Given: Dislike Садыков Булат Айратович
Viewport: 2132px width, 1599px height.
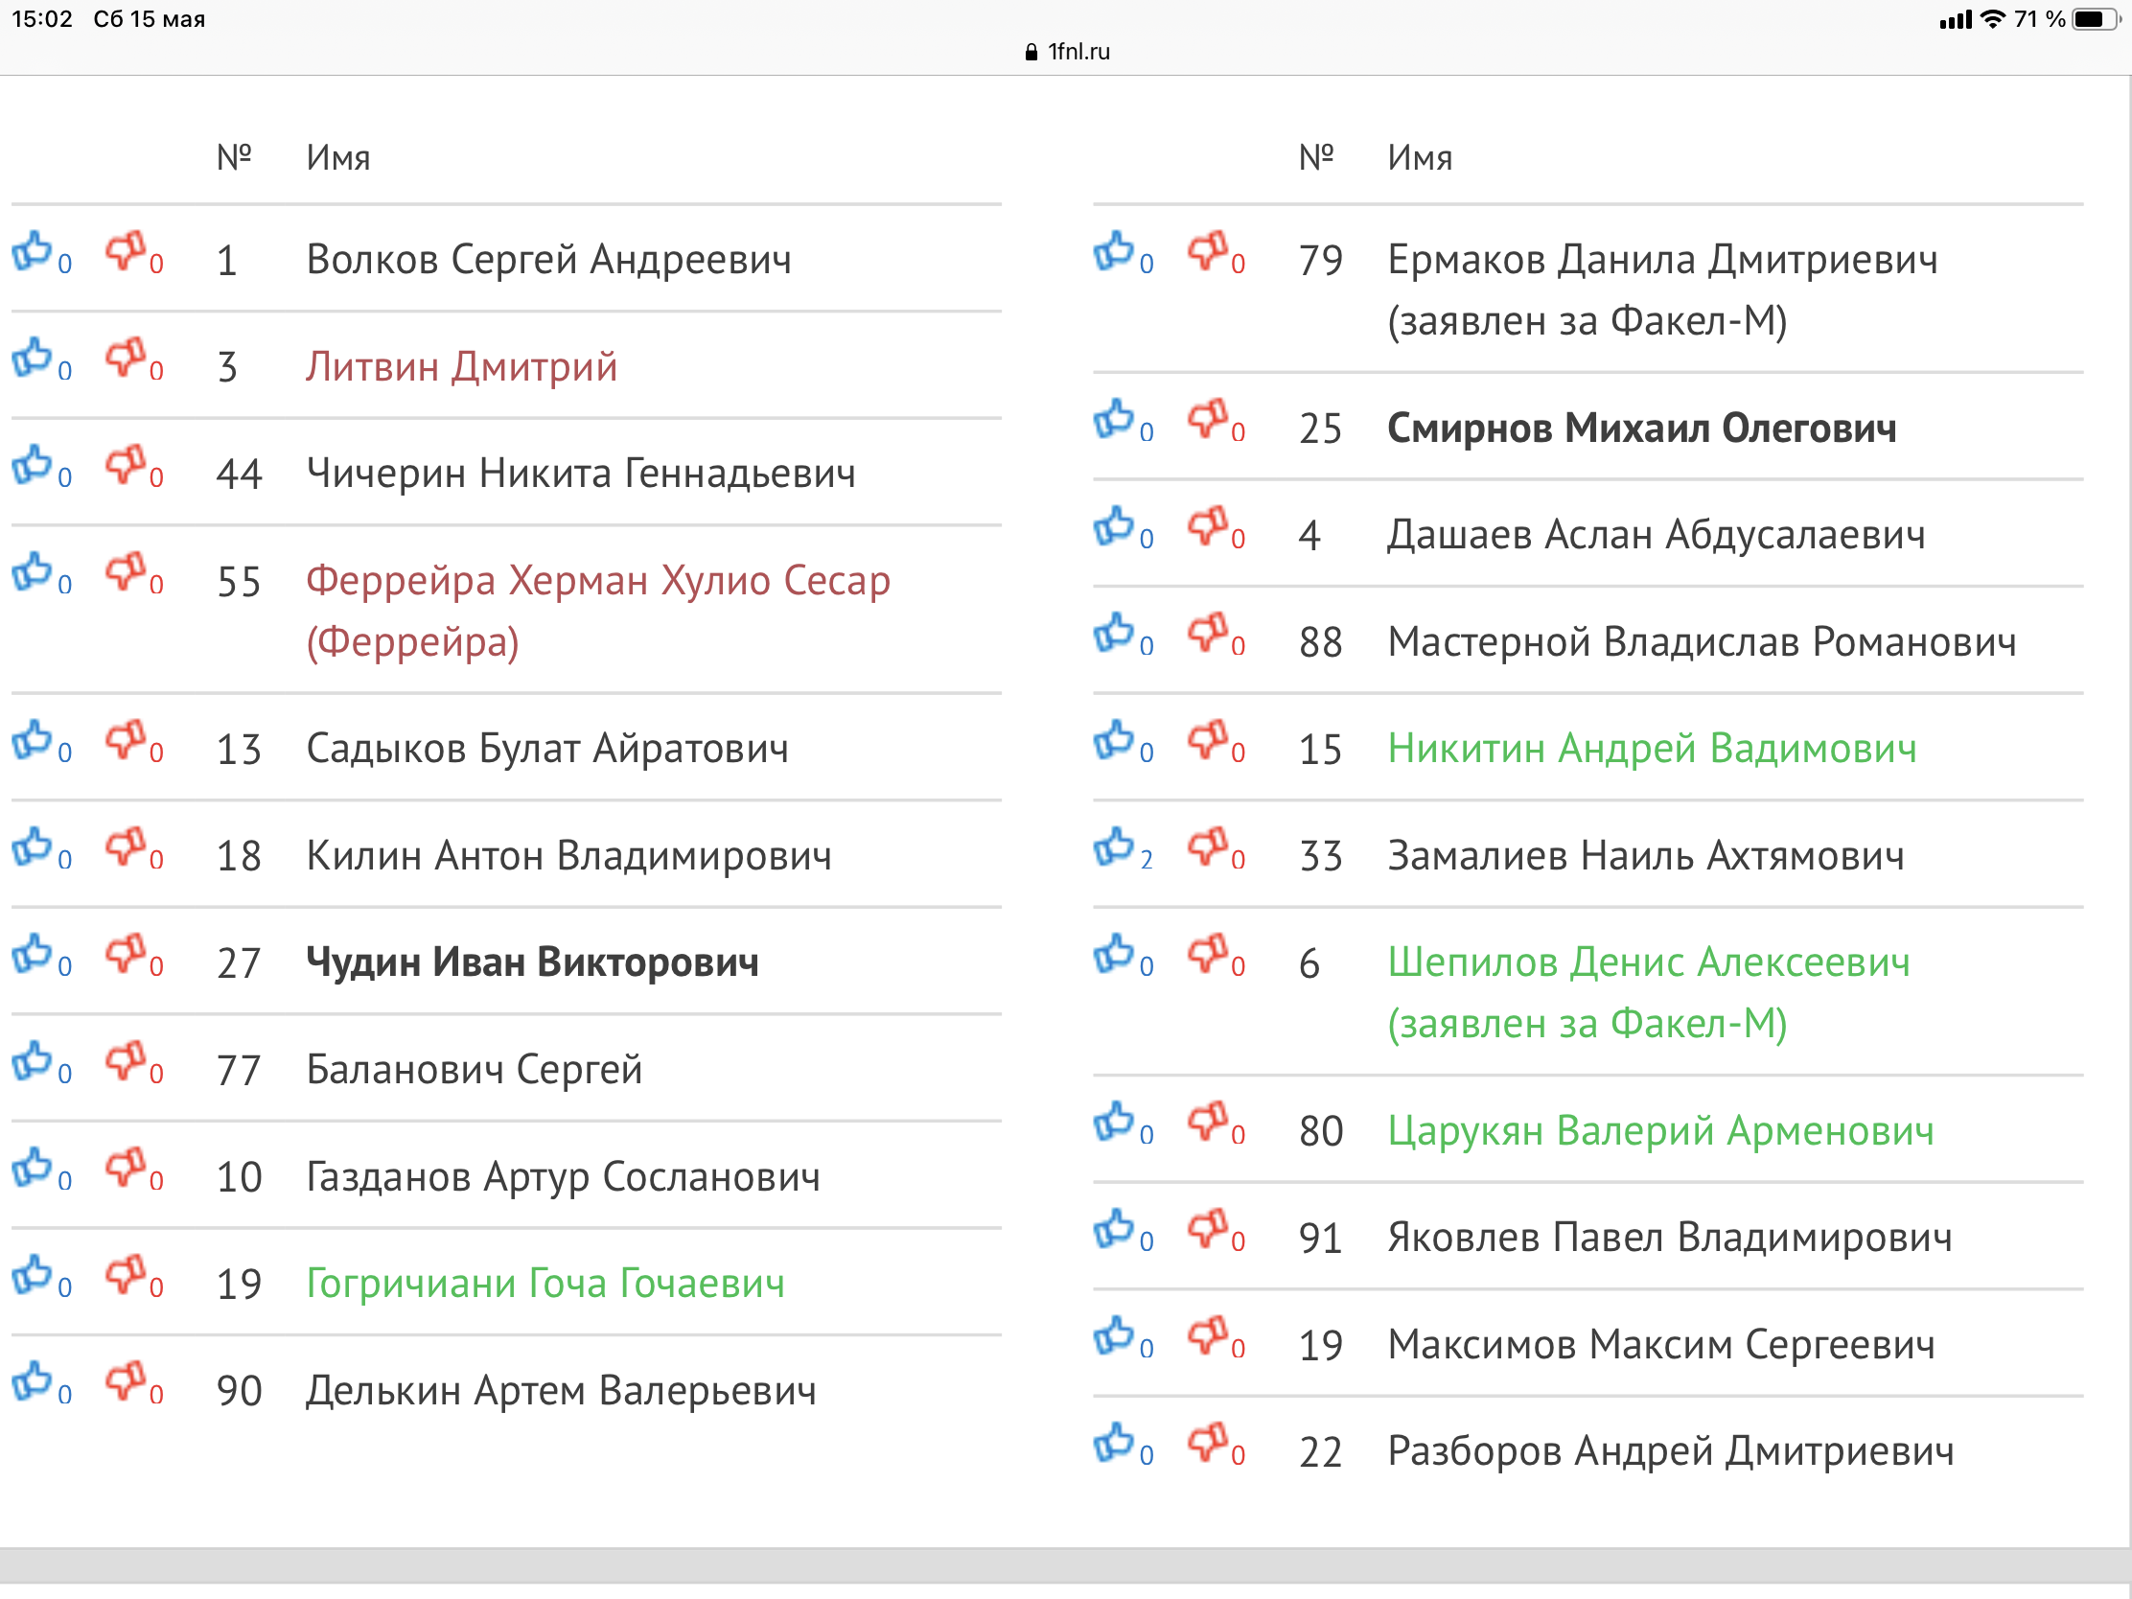Looking at the screenshot, I should (x=127, y=740).
